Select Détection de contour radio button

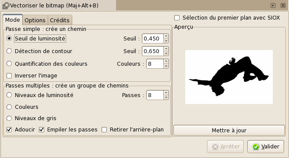pos(9,51)
